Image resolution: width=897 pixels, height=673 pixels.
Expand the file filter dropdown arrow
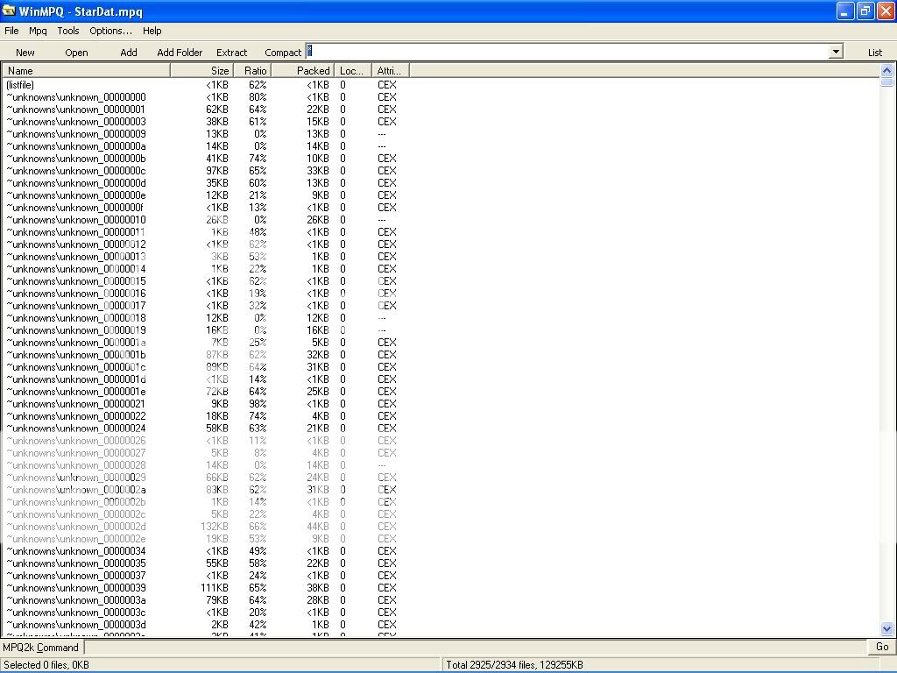tap(836, 52)
